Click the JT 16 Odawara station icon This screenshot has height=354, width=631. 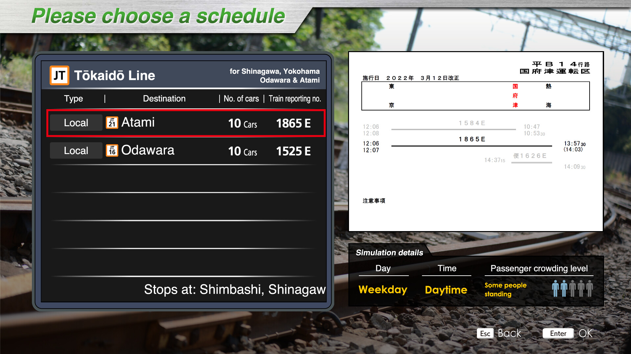coord(112,150)
